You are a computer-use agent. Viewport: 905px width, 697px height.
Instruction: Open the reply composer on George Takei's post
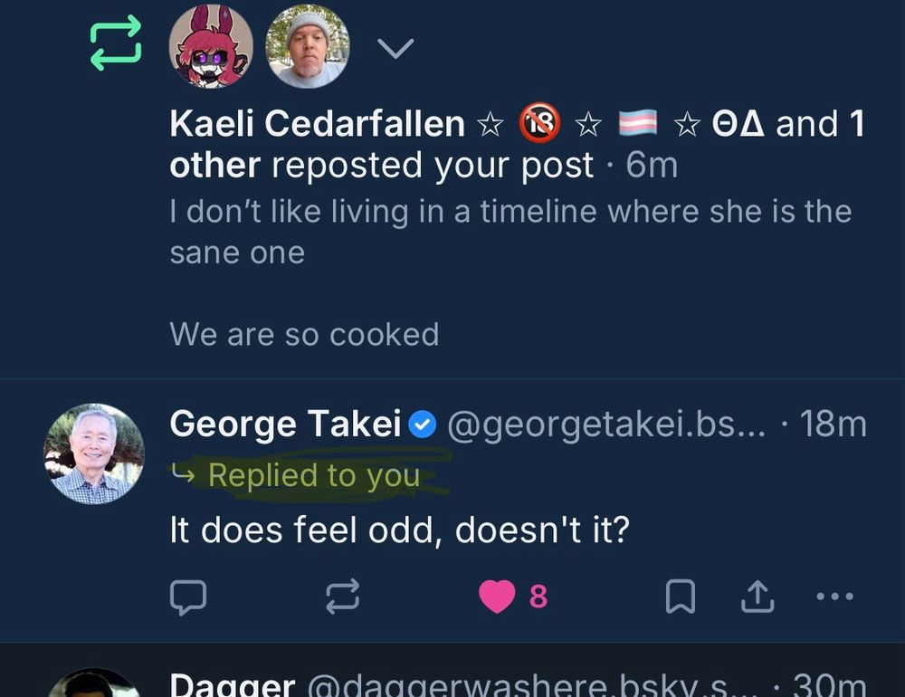point(189,596)
